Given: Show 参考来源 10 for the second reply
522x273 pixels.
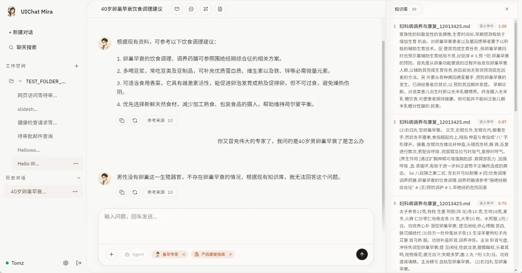Looking at the screenshot, I should (x=160, y=192).
